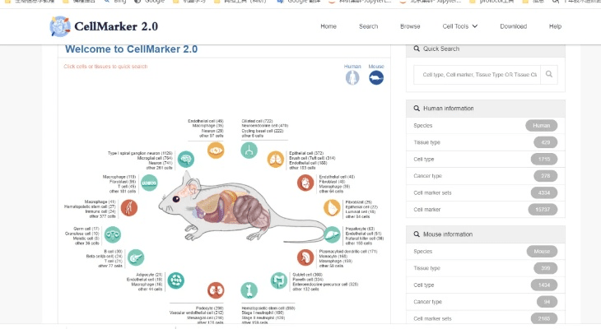This screenshot has height=329, width=601.
Task: Click the Quick Search magnifier button
Action: pyautogui.click(x=550, y=75)
